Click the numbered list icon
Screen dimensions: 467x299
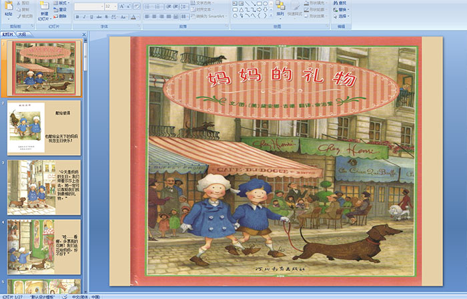tap(158, 7)
